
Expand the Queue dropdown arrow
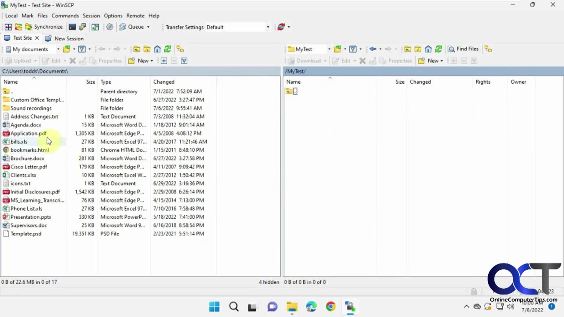tap(148, 27)
